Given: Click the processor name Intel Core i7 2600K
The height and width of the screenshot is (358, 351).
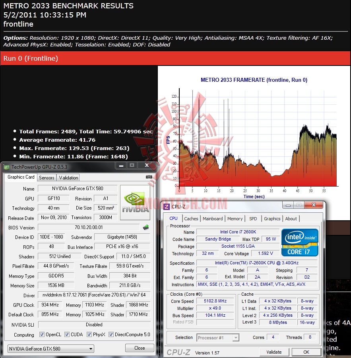Looking at the screenshot, I should pyautogui.click(x=238, y=232).
